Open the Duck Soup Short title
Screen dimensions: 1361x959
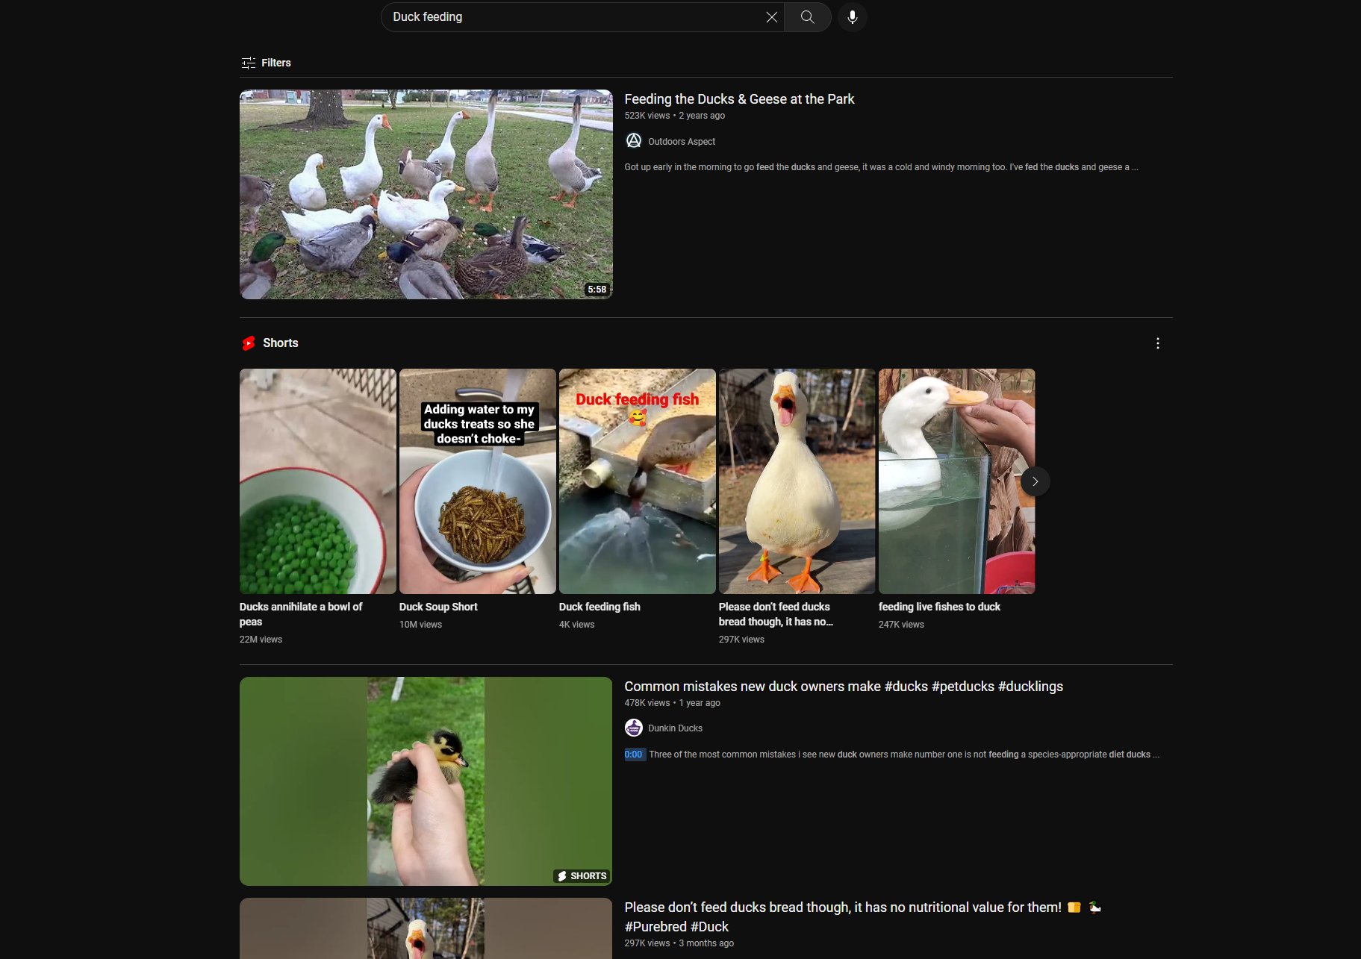tap(438, 607)
